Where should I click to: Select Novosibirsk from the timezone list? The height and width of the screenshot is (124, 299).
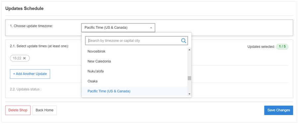coord(135,51)
